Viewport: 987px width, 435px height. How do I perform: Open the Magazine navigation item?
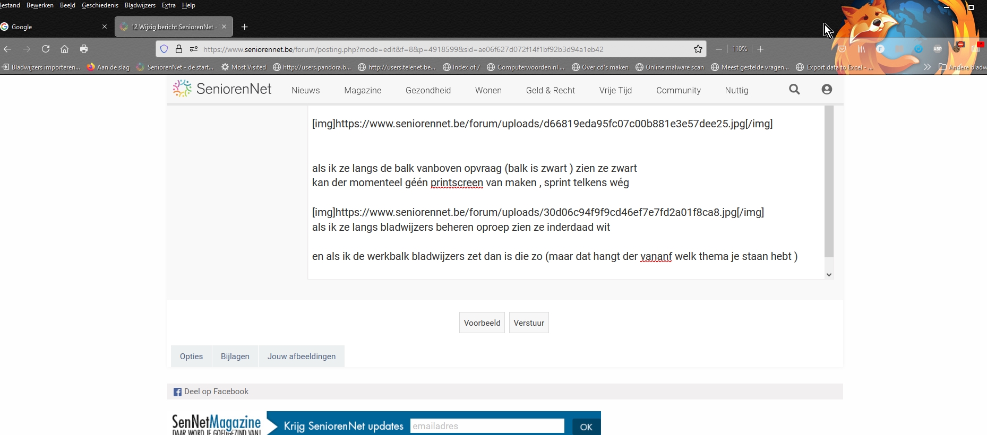[x=363, y=90]
